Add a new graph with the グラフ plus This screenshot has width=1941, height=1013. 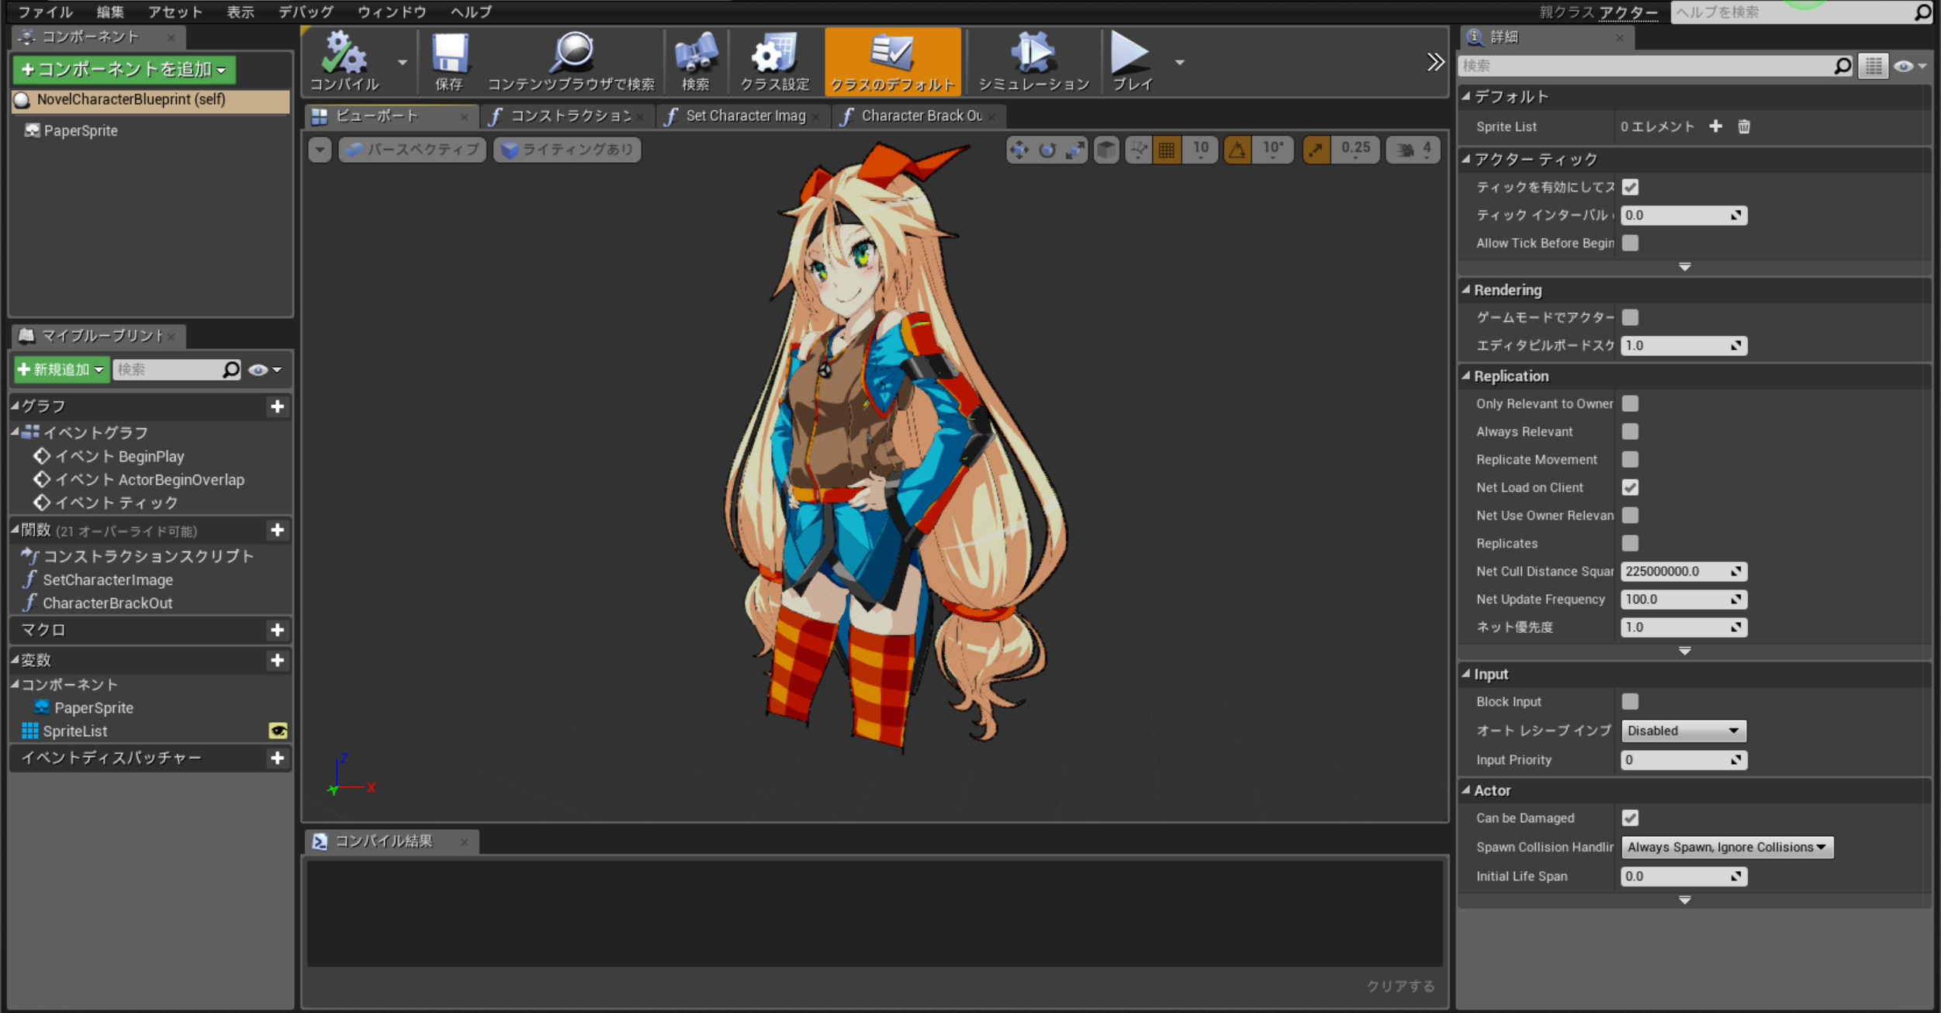277,406
